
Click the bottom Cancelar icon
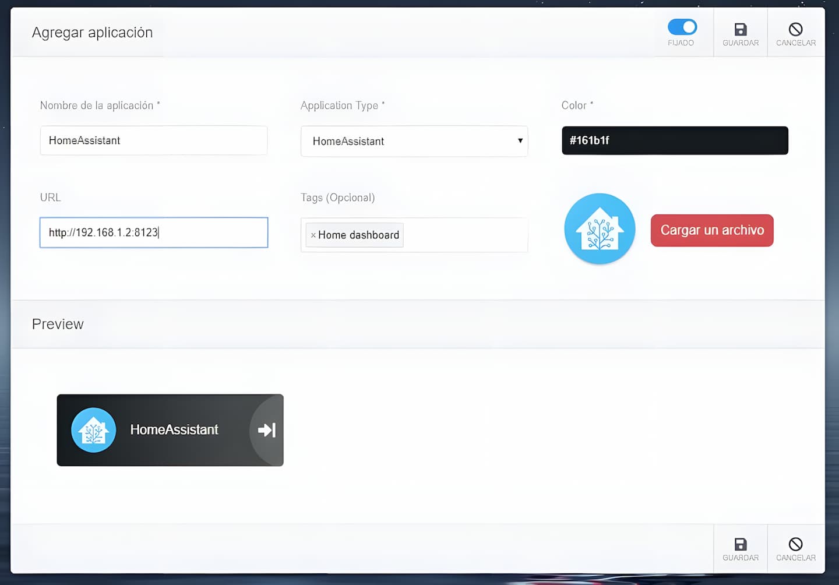pyautogui.click(x=795, y=544)
